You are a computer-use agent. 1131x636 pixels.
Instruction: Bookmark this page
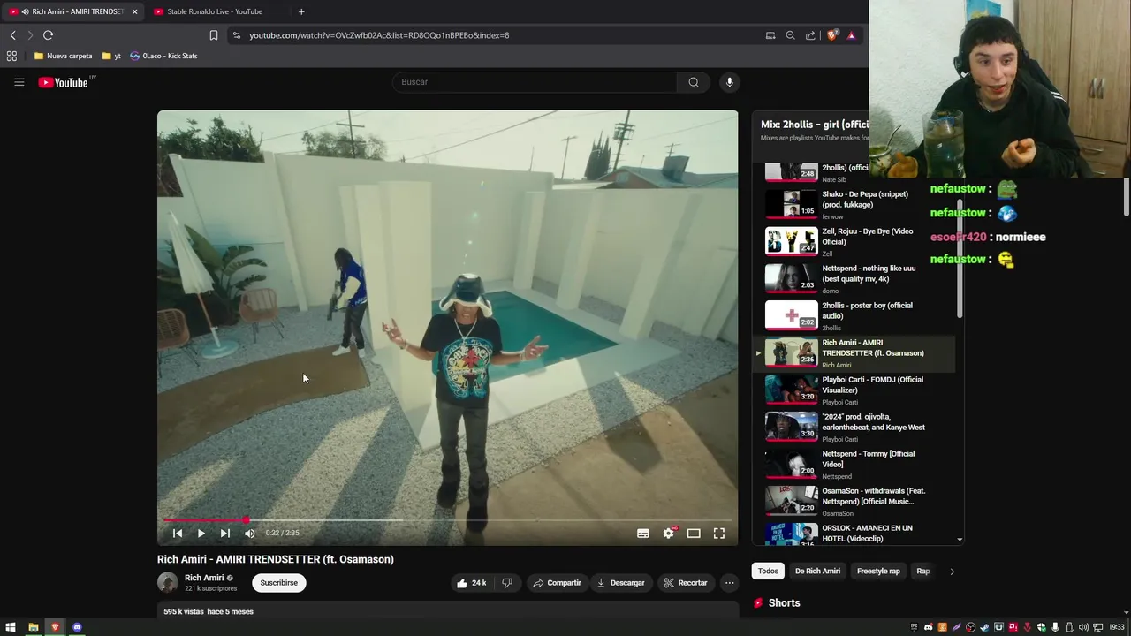pyautogui.click(x=214, y=35)
